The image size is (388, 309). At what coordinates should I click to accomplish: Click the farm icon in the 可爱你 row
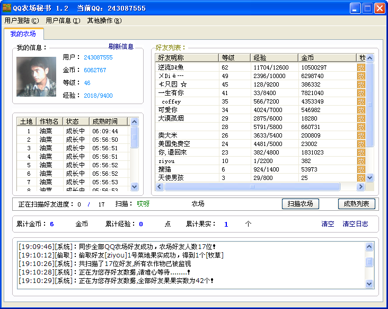point(361,110)
